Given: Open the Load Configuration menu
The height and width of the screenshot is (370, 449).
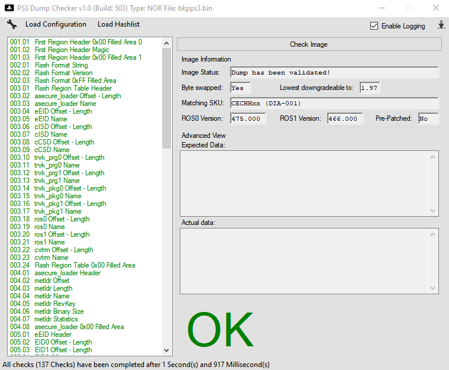Looking at the screenshot, I should pos(56,24).
